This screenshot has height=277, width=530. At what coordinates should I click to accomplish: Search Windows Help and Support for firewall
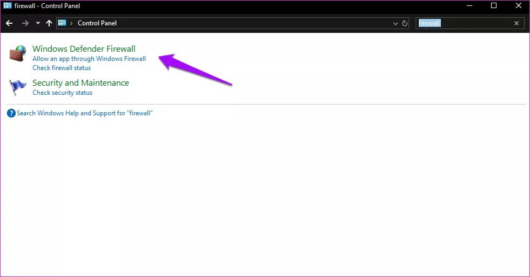85,113
